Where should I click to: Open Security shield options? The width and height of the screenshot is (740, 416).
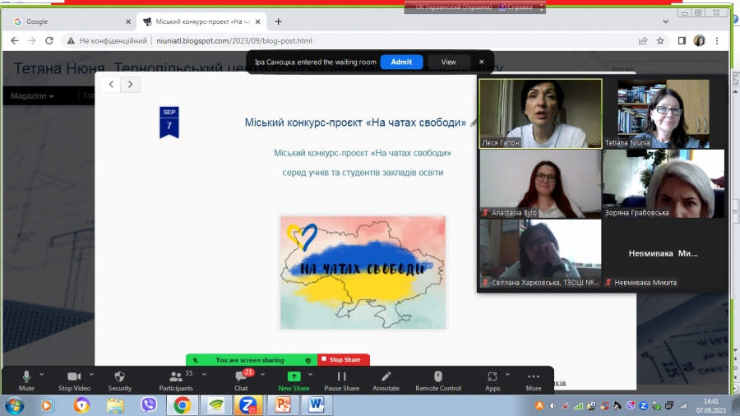[119, 377]
